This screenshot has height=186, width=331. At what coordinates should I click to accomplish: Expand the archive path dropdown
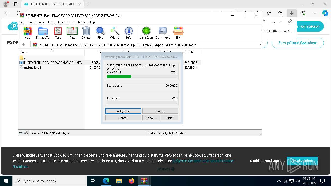259,45
